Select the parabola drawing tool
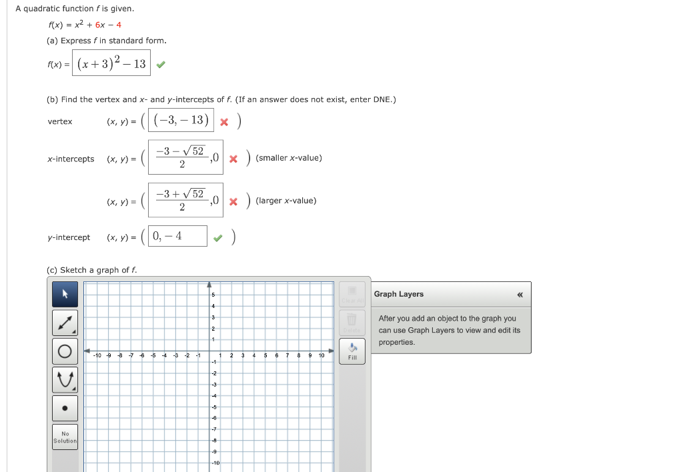This screenshot has width=683, height=472. coord(65,379)
